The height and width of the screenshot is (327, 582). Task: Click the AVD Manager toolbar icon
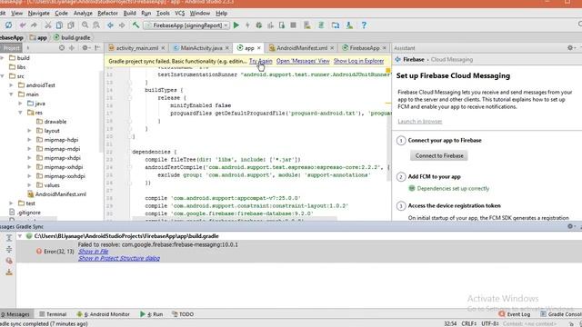pos(307,25)
